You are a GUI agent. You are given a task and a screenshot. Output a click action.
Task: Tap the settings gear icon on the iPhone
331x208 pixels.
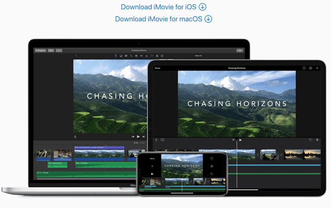[212, 166]
